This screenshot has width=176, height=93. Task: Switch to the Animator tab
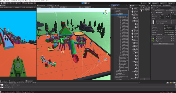click(20, 81)
